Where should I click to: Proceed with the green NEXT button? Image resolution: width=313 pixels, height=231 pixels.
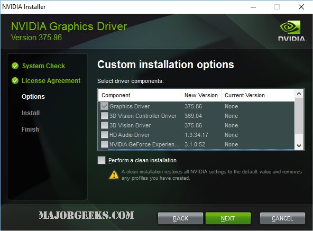[x=228, y=218]
